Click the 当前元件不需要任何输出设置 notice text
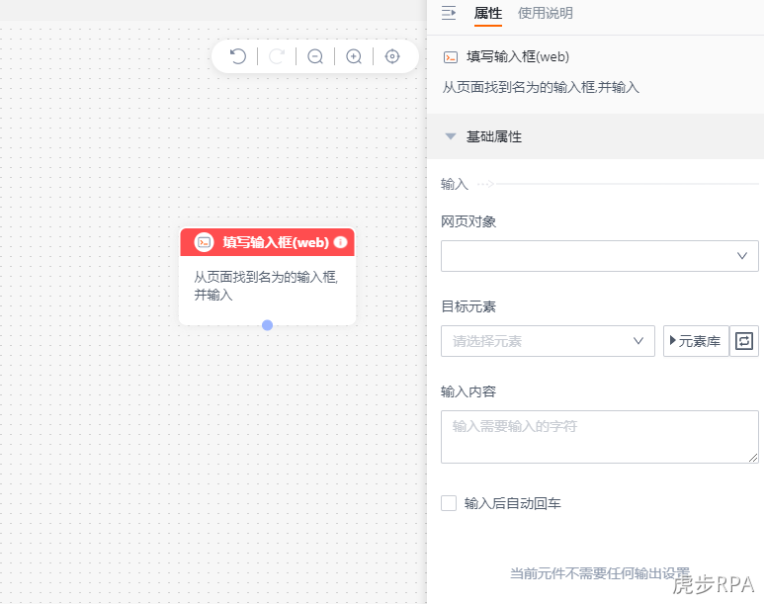The image size is (764, 604). tap(600, 573)
